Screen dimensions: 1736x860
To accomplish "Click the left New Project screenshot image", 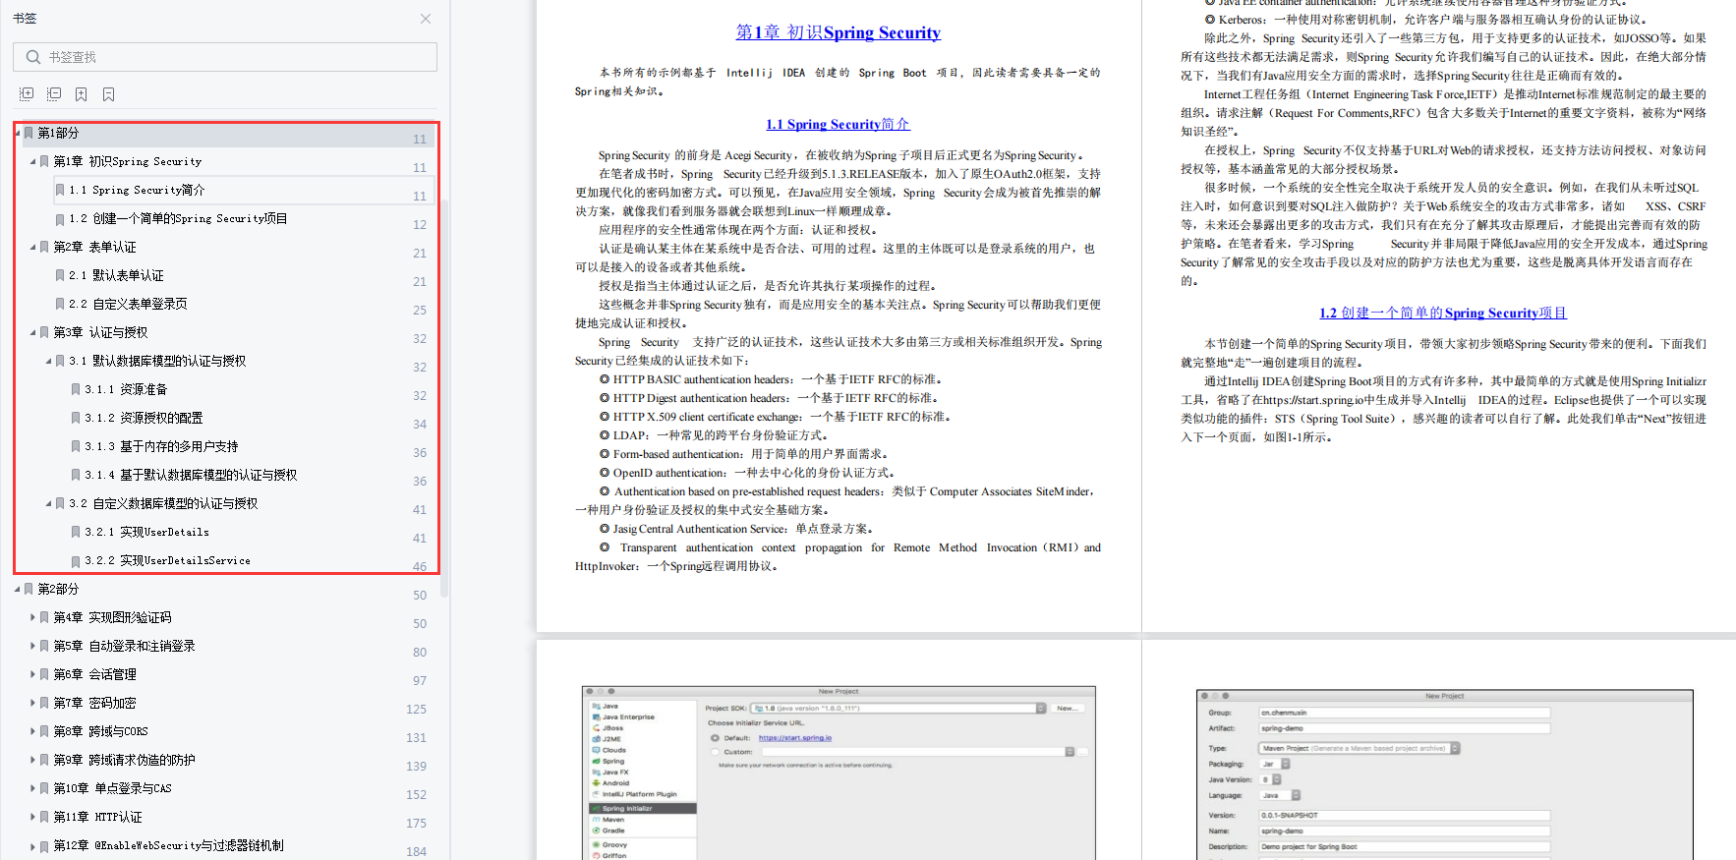I will coord(839,773).
